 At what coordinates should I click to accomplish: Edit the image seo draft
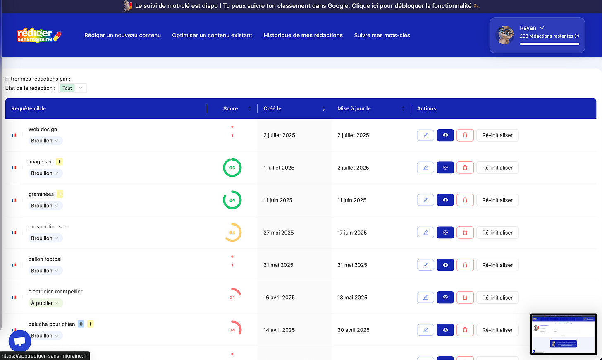click(425, 168)
